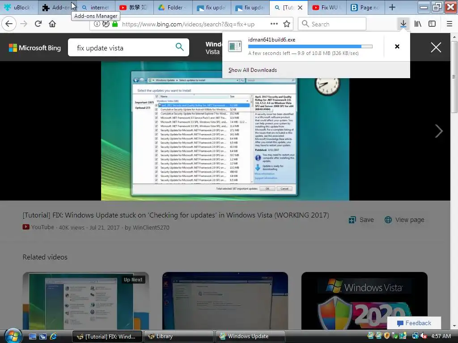The width and height of the screenshot is (458, 343).
Task: Switch to the YouTube tab with Chinese title
Action: 134,8
